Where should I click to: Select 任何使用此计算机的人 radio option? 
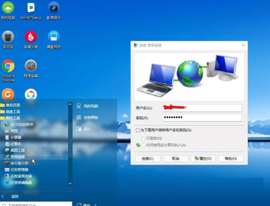click(x=144, y=145)
